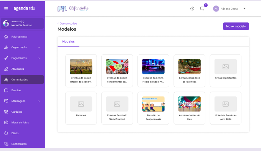Image resolution: width=261 pixels, height=151 pixels.
Task: Click the Feriados card title
Action: pyautogui.click(x=81, y=115)
